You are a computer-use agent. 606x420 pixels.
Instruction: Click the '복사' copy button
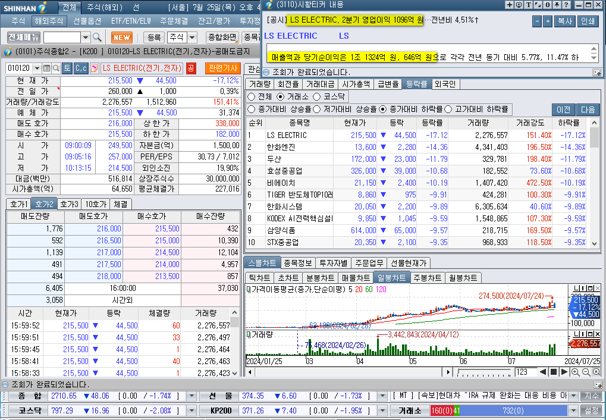coord(564,21)
